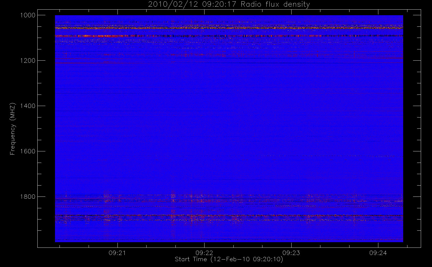Click the 09:22 time tick label

click(204, 253)
